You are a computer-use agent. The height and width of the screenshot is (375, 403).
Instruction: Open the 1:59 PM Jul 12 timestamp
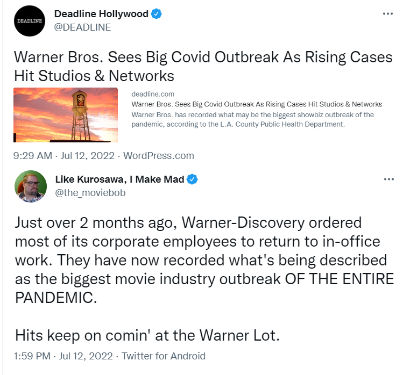[63, 356]
